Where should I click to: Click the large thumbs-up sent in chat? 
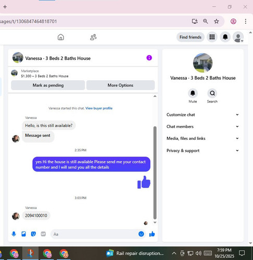pos(144,182)
